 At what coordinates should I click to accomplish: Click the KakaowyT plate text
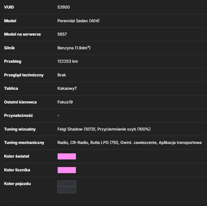pyautogui.click(x=67, y=89)
